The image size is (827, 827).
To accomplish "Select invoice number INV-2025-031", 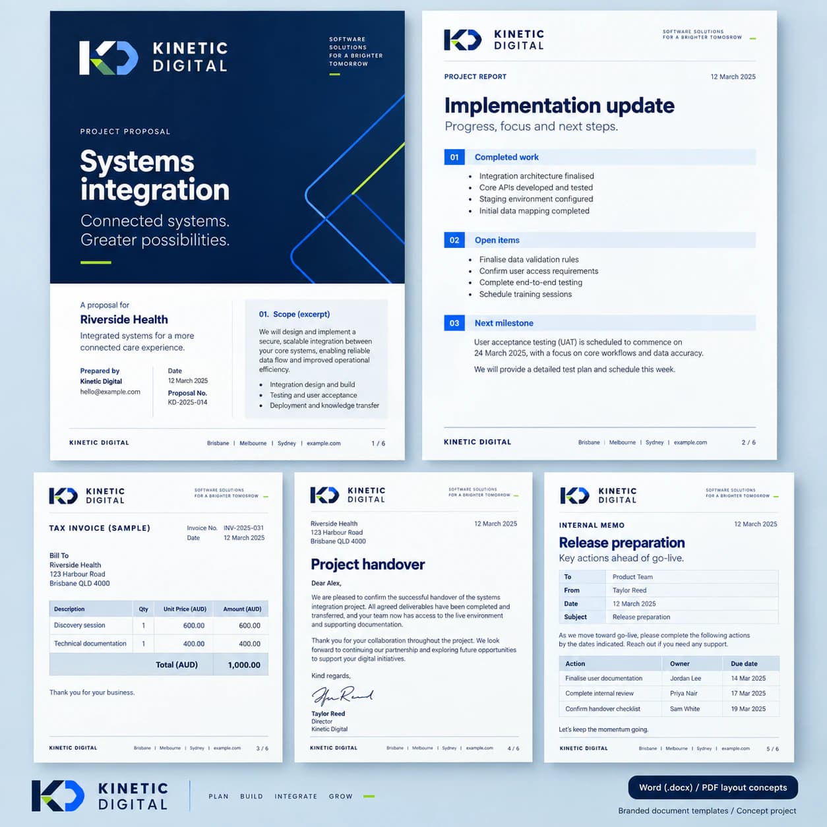I will click(x=243, y=528).
